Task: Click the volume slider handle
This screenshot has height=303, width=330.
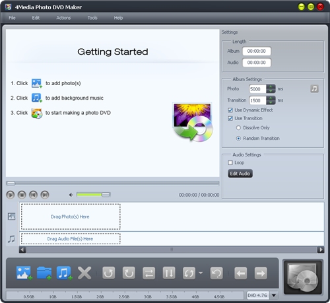Action: (x=106, y=195)
